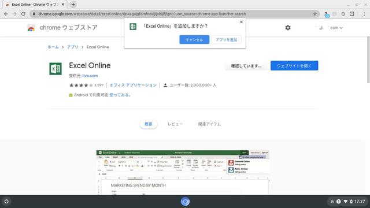Image resolution: width=370 pixels, height=208 pixels.
Task: Go to ホーム breadcrumb link
Action: 53,47
